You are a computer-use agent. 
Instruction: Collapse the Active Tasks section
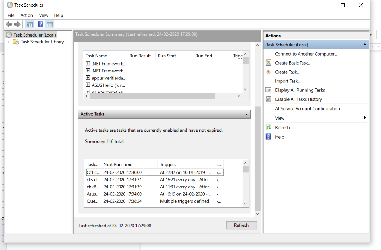tap(246, 114)
